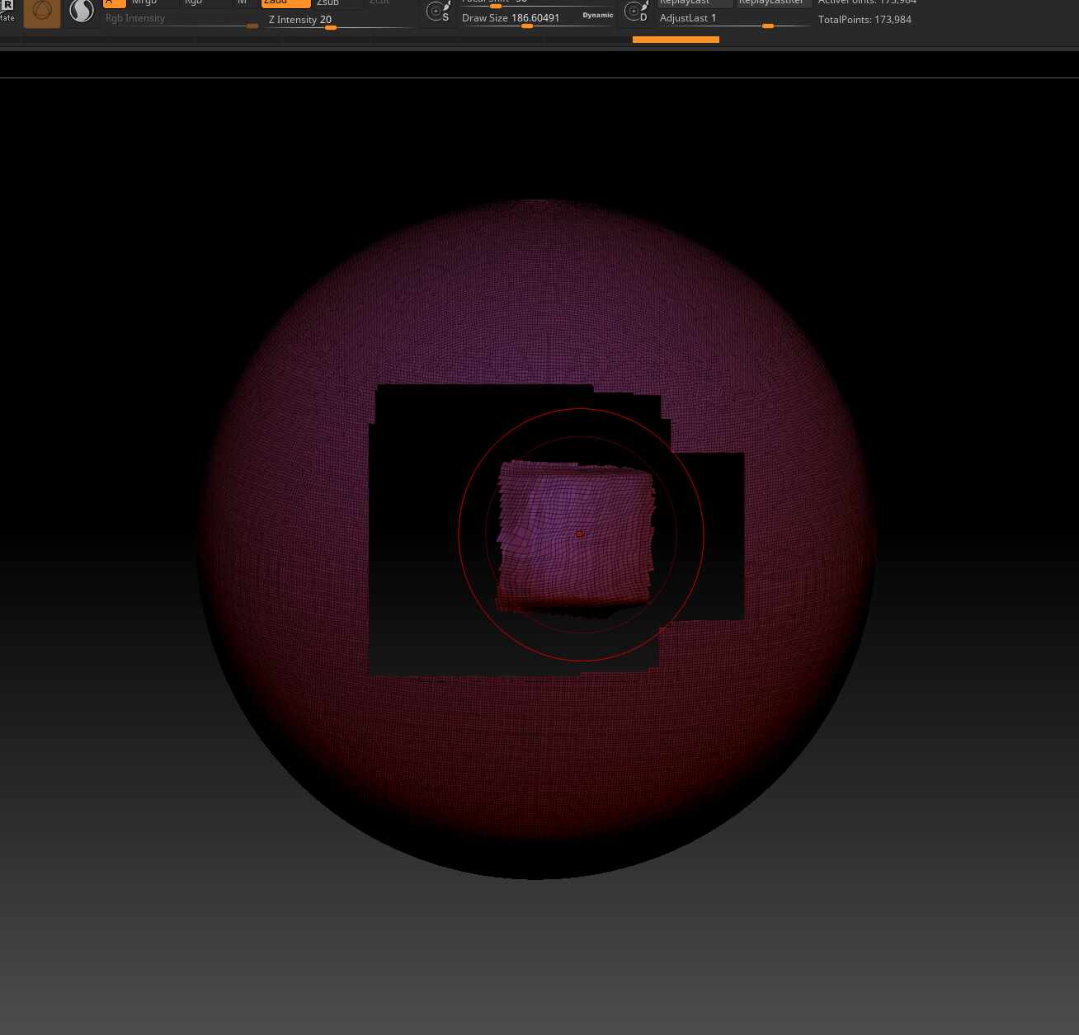Viewport: 1079px width, 1035px height.
Task: Click the brush S shortcut icon
Action: click(x=437, y=12)
